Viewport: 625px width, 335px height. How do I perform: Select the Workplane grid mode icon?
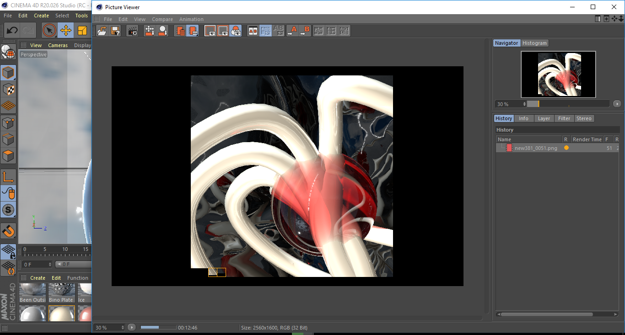pyautogui.click(x=8, y=106)
